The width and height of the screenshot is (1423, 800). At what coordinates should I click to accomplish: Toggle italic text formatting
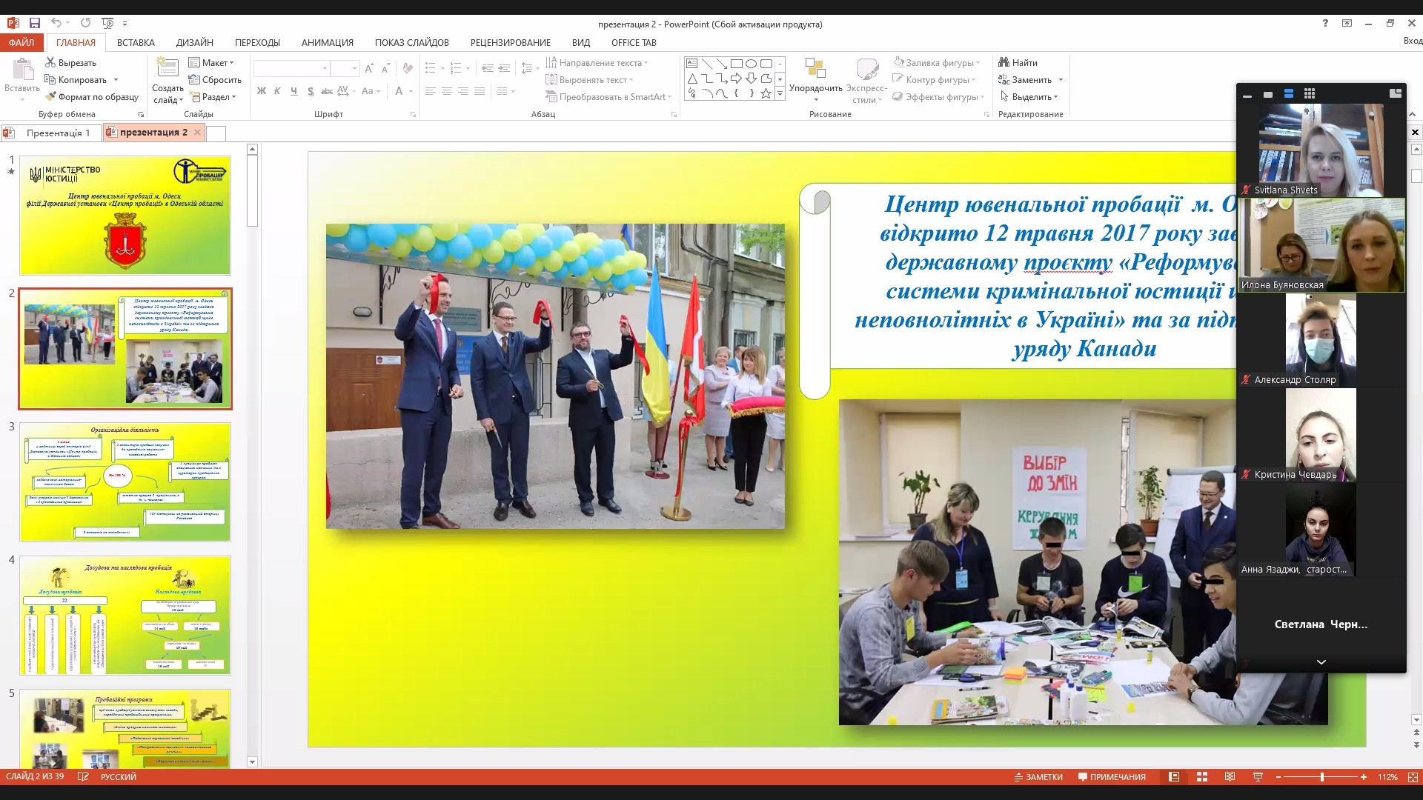277,91
